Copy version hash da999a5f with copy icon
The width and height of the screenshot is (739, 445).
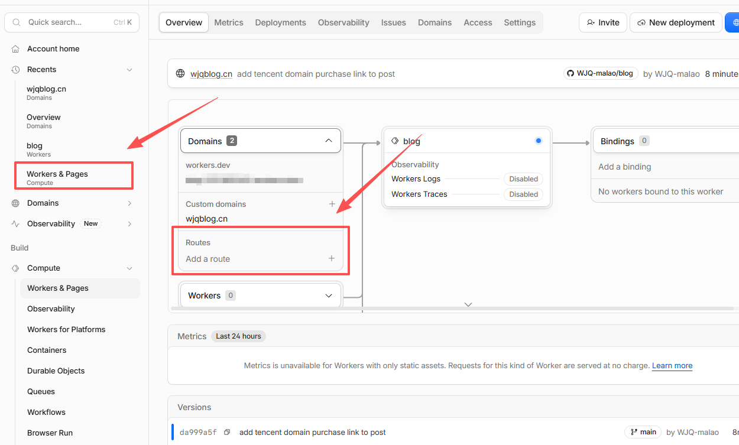(227, 433)
